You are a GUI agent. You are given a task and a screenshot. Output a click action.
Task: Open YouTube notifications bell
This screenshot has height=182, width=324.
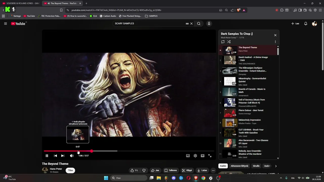coord(306,24)
